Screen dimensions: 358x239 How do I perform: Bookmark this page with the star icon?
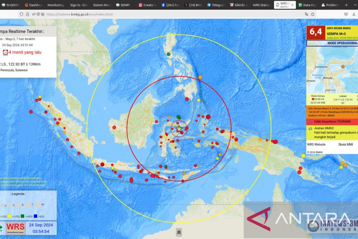click(313, 14)
